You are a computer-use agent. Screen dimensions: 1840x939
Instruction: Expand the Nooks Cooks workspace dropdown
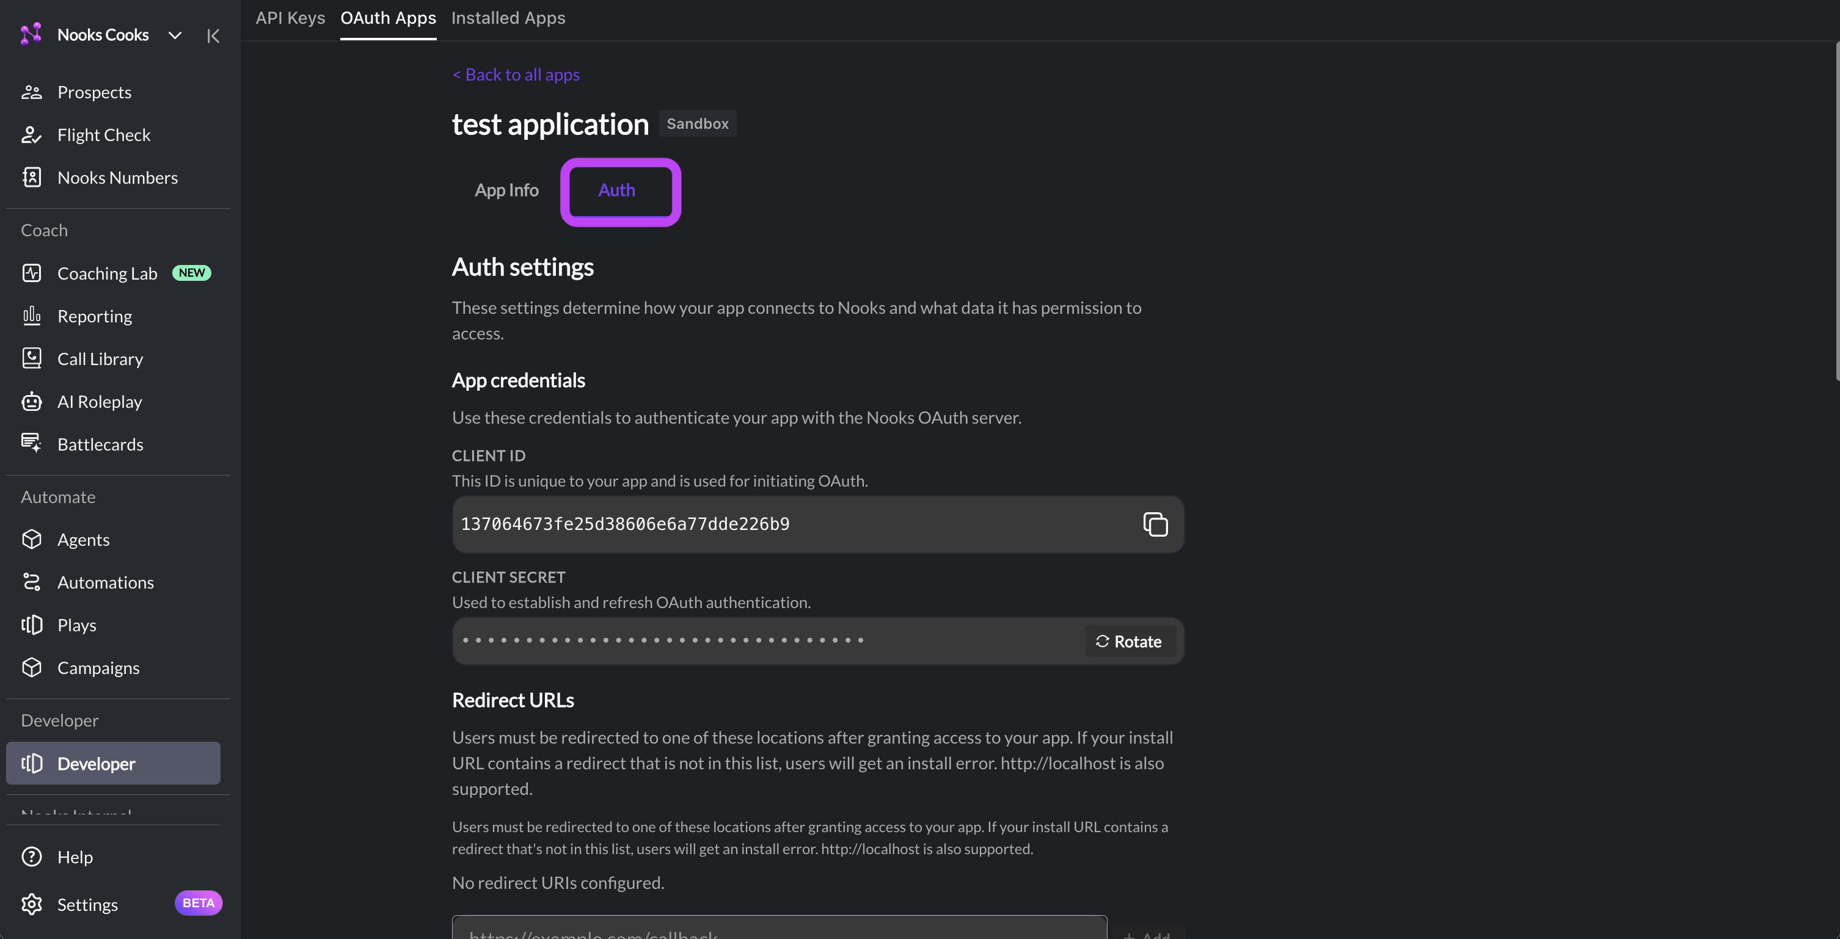tap(175, 35)
